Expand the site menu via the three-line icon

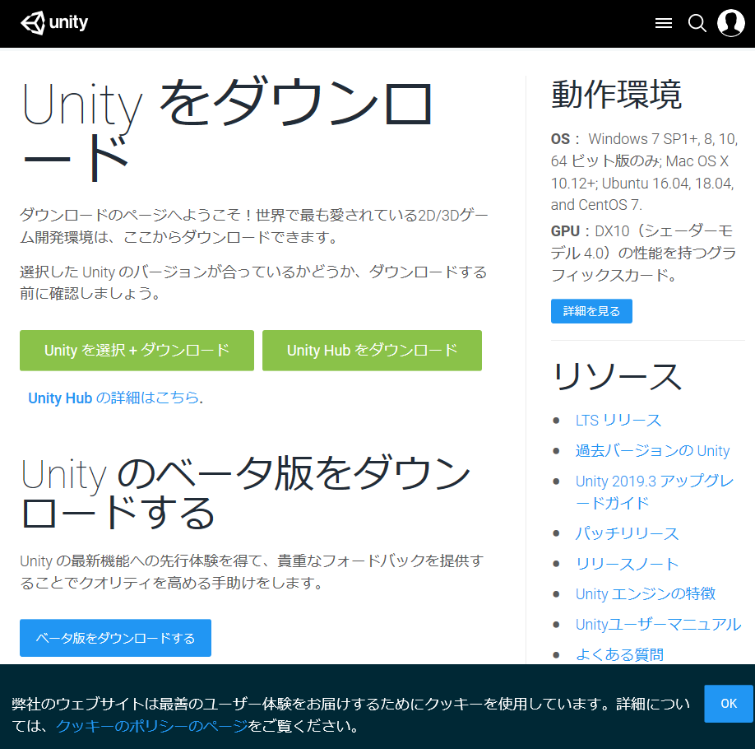pyautogui.click(x=664, y=22)
